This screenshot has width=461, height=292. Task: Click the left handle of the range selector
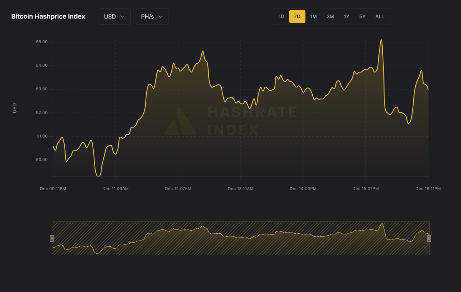(x=51, y=238)
